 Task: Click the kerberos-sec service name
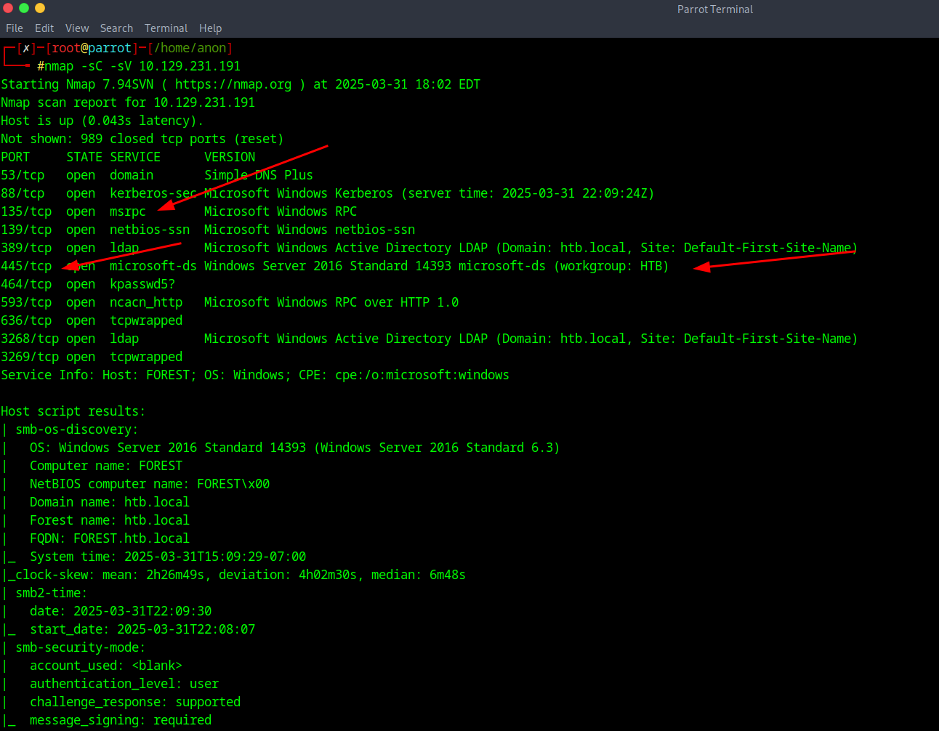tap(153, 193)
